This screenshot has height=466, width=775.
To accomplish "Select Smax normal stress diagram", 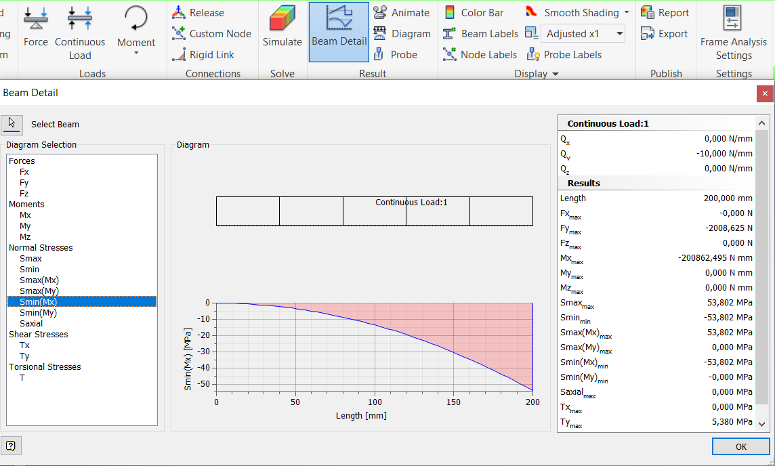I will tap(30, 259).
